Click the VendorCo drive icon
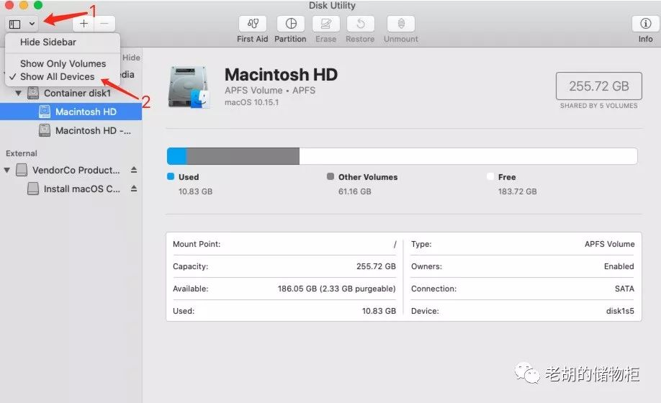 [22, 170]
